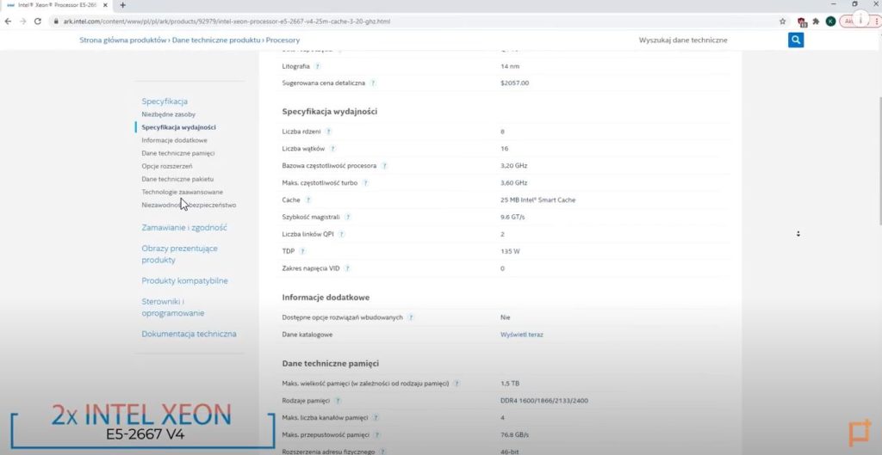Open help icon next to Litografia
This screenshot has width=882, height=455.
tap(317, 66)
